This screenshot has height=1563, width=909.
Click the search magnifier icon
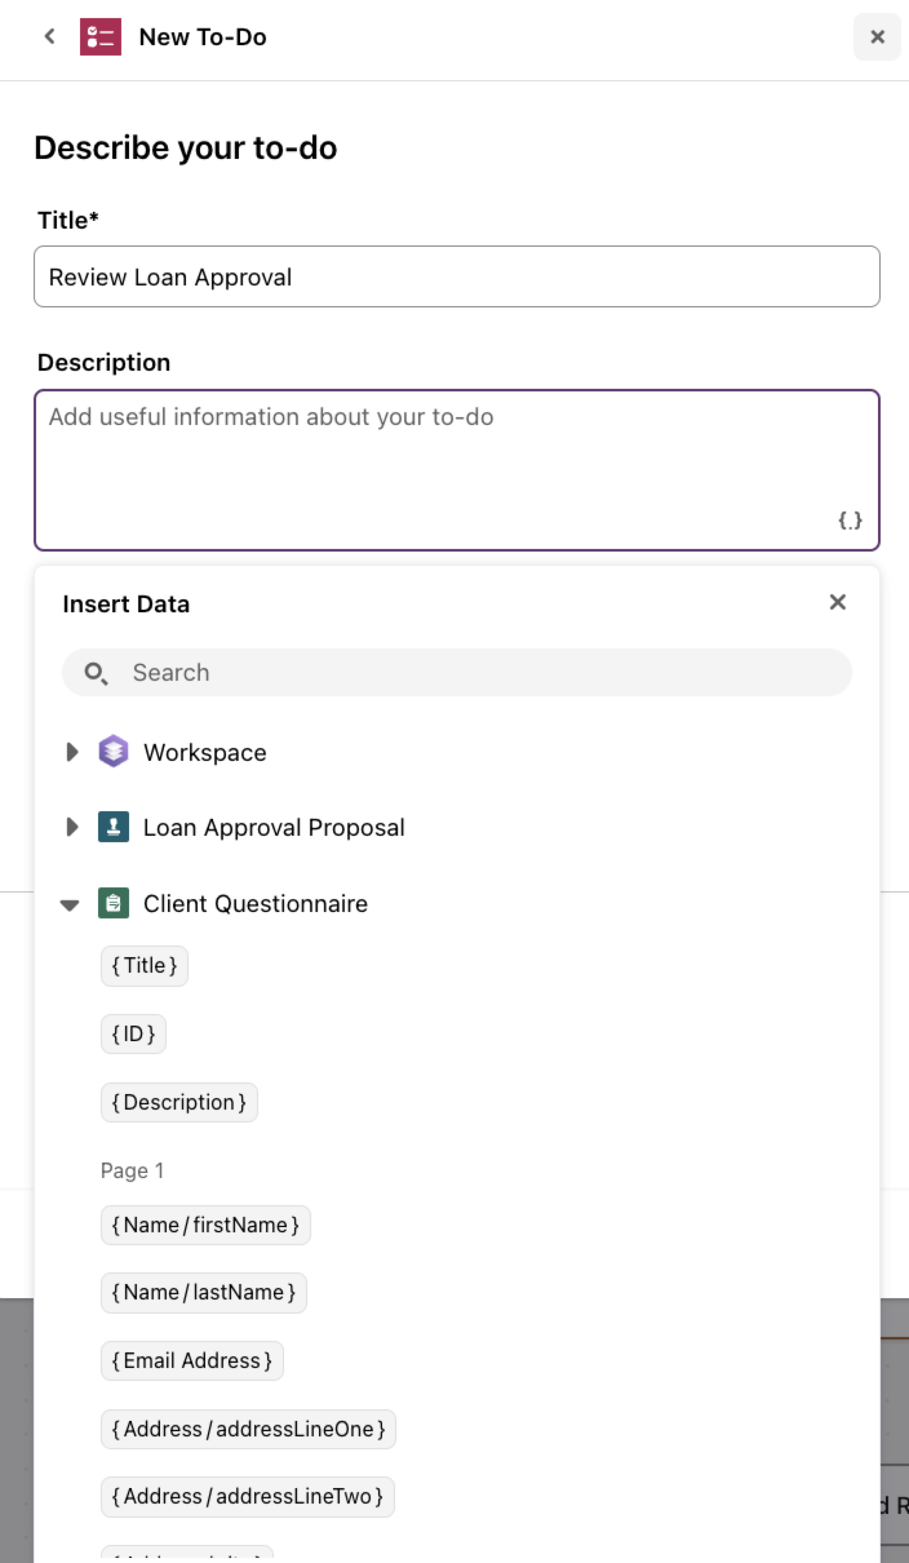coord(96,673)
